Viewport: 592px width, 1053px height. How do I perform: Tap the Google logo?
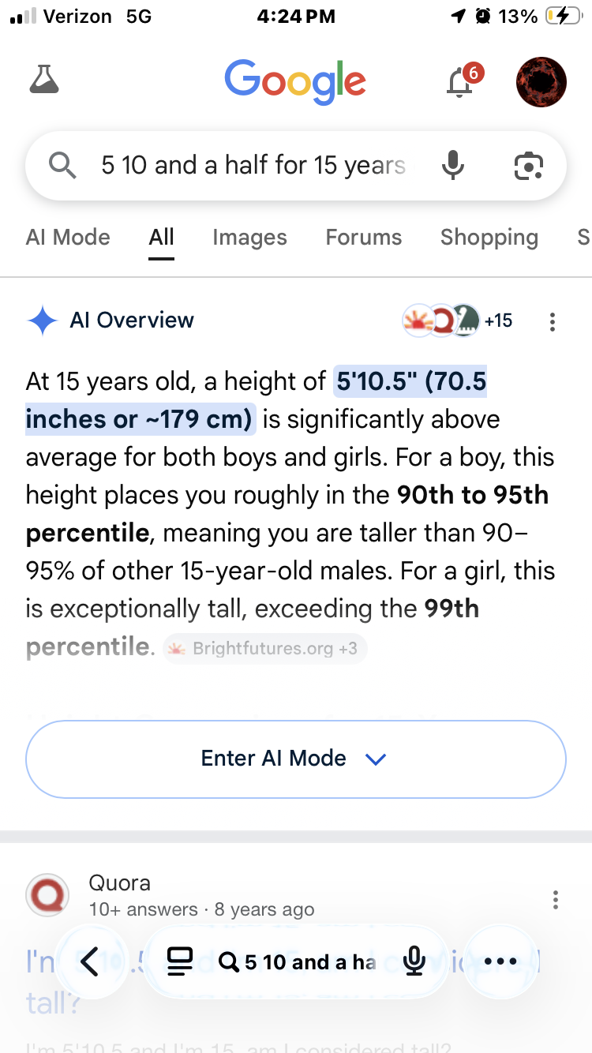295,82
